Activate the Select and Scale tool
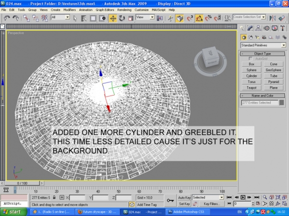289x216 pixels. 131,18
